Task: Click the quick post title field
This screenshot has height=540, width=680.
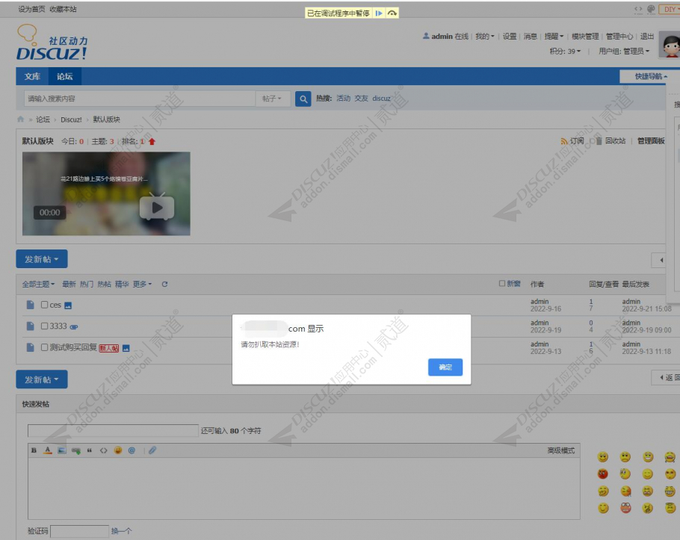Action: pyautogui.click(x=113, y=431)
